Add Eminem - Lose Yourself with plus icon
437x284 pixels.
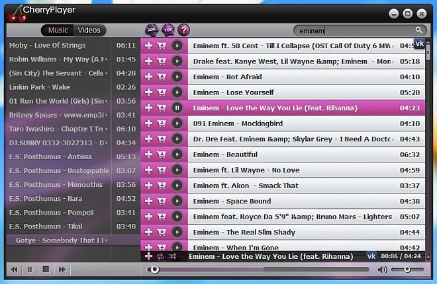click(148, 92)
